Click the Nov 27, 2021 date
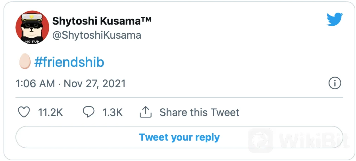 coord(95,84)
